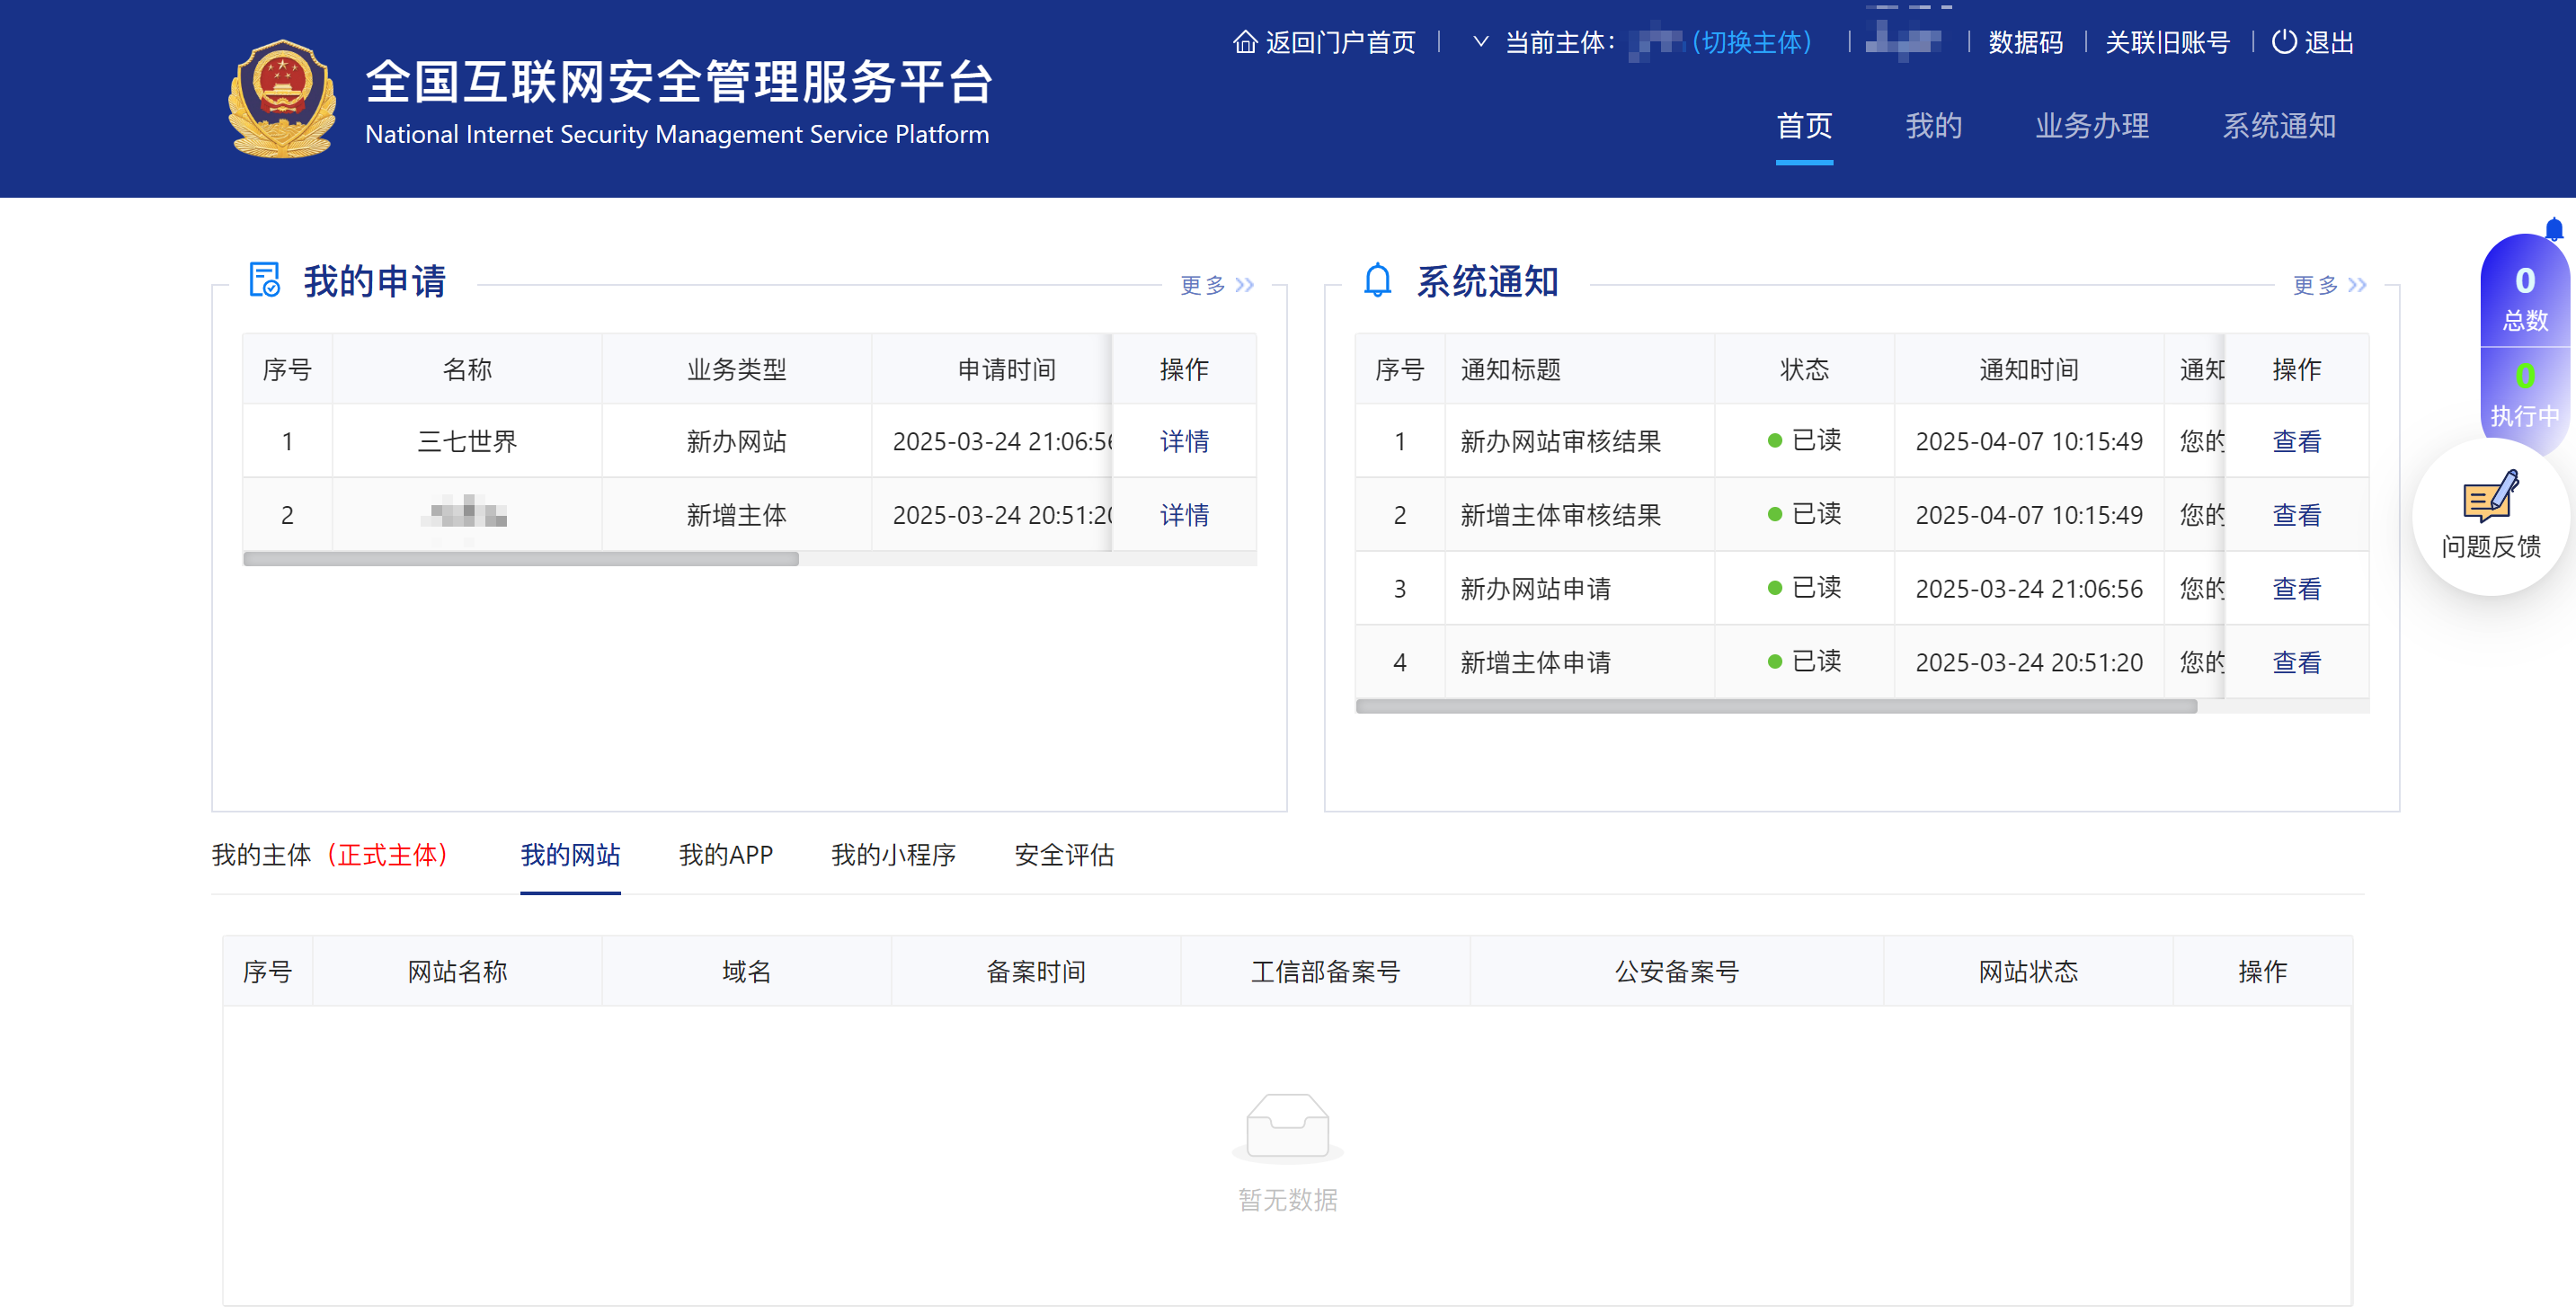Click the 系统通知 table horizontal scrollbar

pos(1775,706)
